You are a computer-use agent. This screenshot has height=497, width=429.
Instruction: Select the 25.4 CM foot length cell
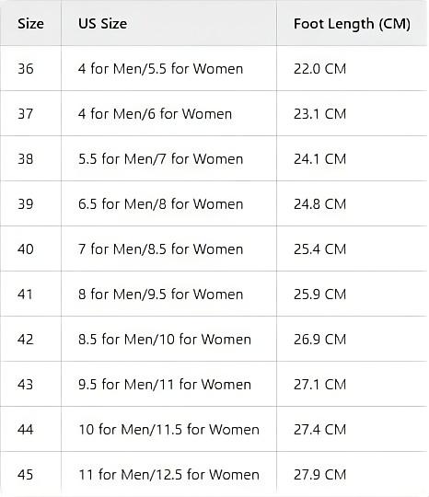tap(352, 248)
